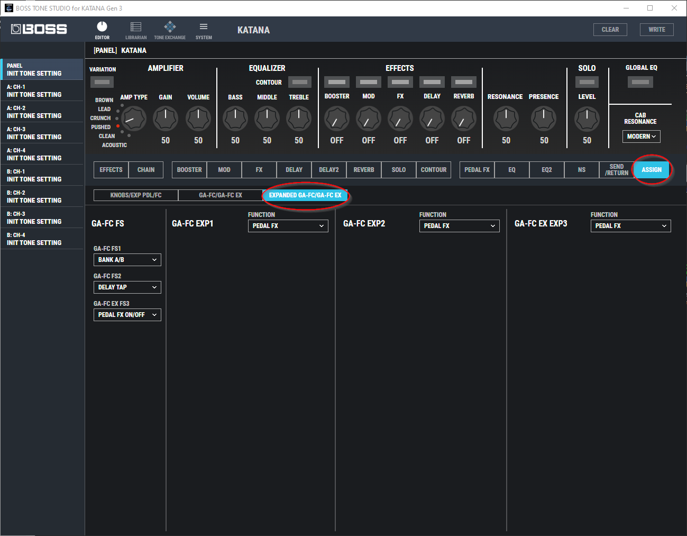This screenshot has width=687, height=536.
Task: Select A: CH-1 tone setting
Action: coord(42,90)
